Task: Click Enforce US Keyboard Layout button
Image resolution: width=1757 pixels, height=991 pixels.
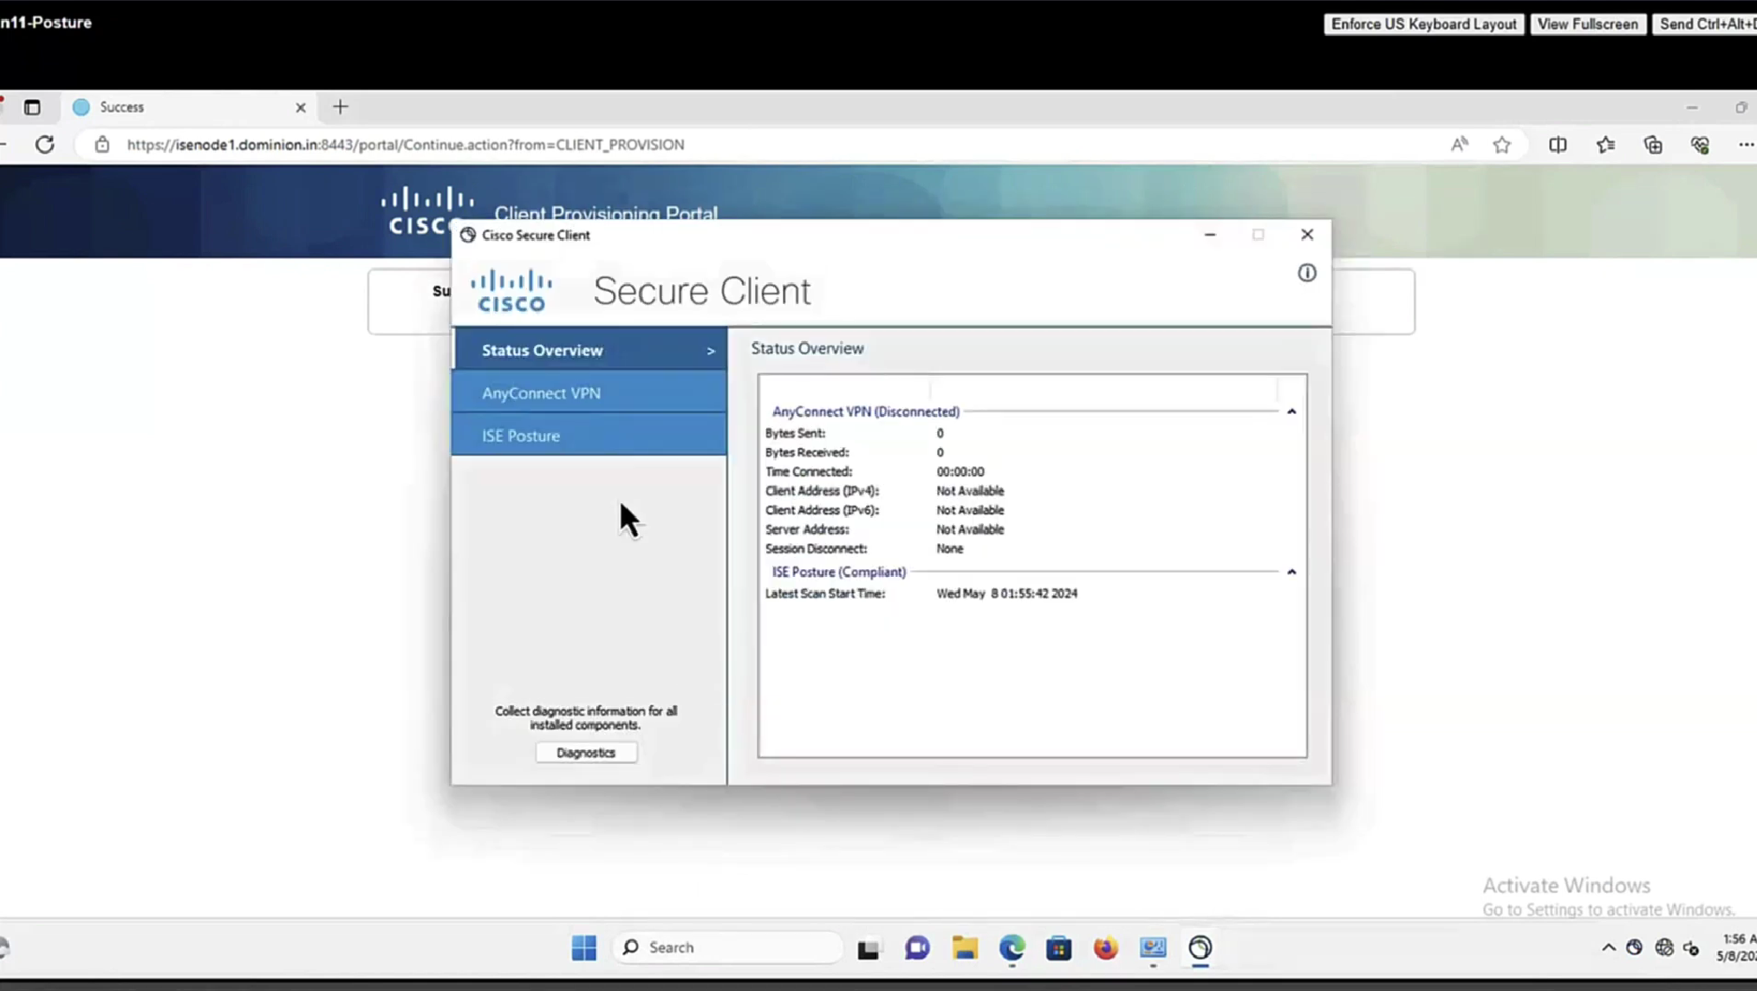Action: [x=1423, y=23]
